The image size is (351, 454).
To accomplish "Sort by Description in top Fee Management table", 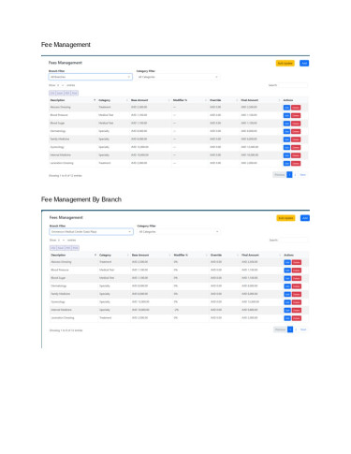I will (x=73, y=100).
